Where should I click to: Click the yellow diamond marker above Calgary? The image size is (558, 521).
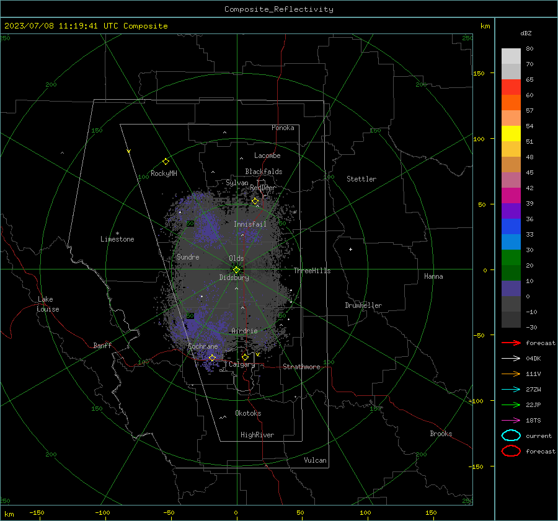[x=245, y=357]
